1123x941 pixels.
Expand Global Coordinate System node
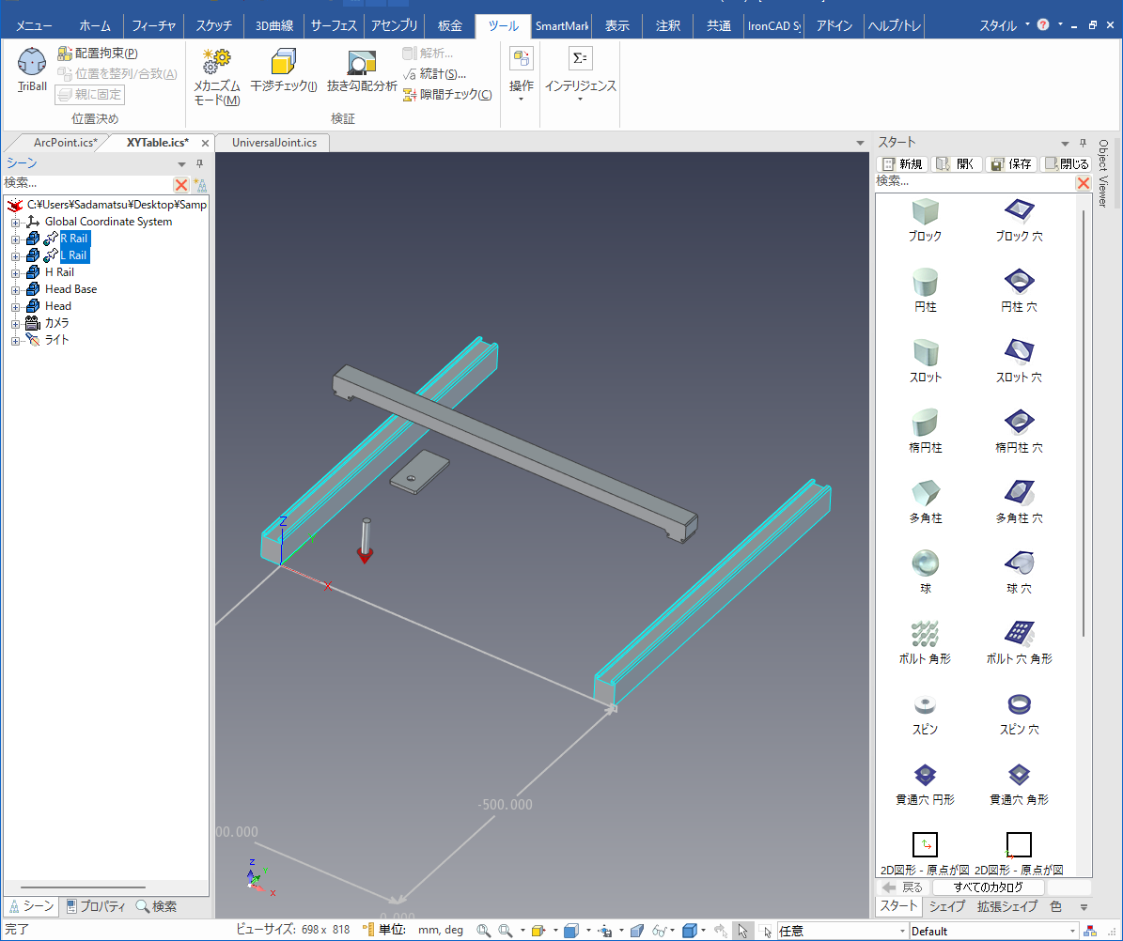[15, 222]
